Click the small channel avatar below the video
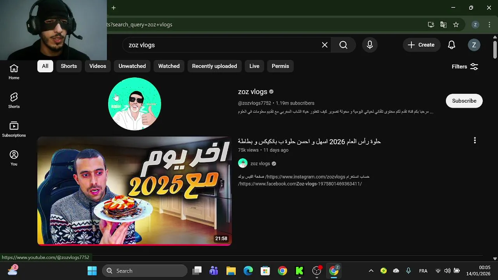Screen dimensions: 498x280 pos(243,163)
